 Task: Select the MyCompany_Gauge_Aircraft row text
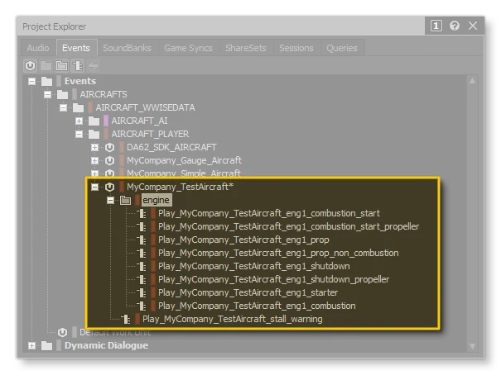[184, 160]
